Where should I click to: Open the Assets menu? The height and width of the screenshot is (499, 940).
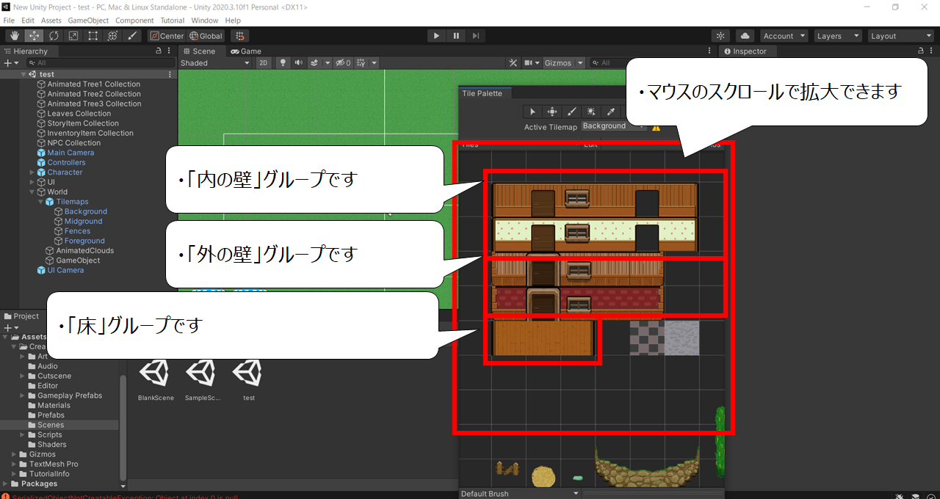(x=51, y=21)
